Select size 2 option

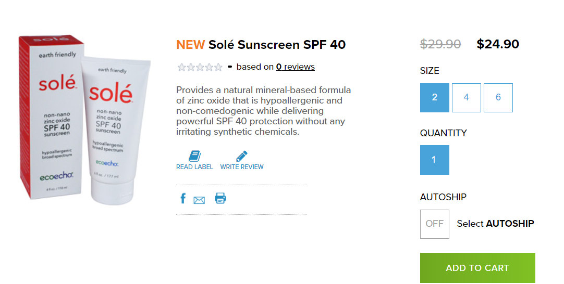click(x=434, y=98)
